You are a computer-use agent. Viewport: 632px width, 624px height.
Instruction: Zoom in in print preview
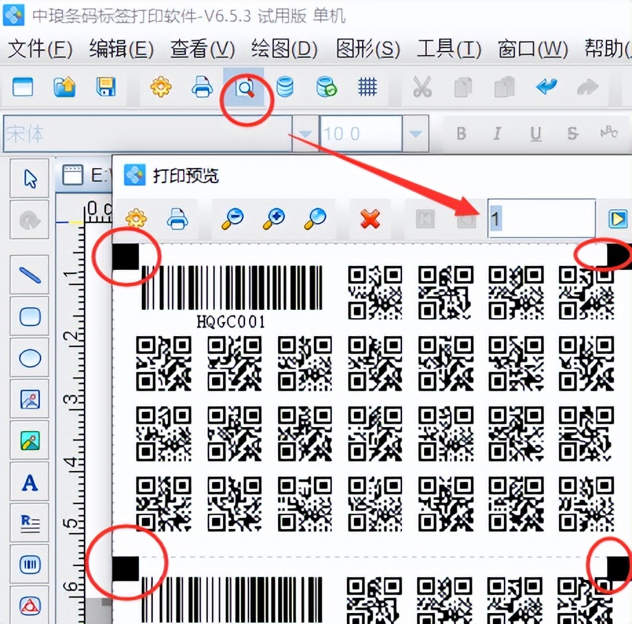point(274,219)
